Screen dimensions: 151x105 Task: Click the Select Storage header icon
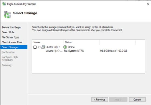click(7, 15)
